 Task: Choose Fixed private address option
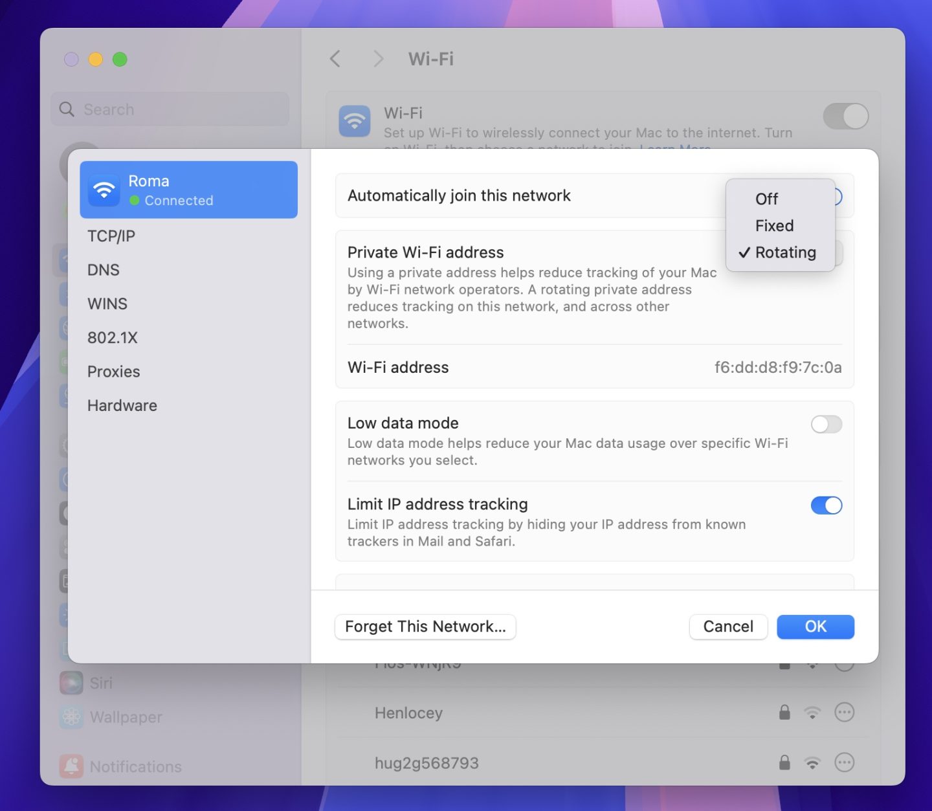[774, 226]
